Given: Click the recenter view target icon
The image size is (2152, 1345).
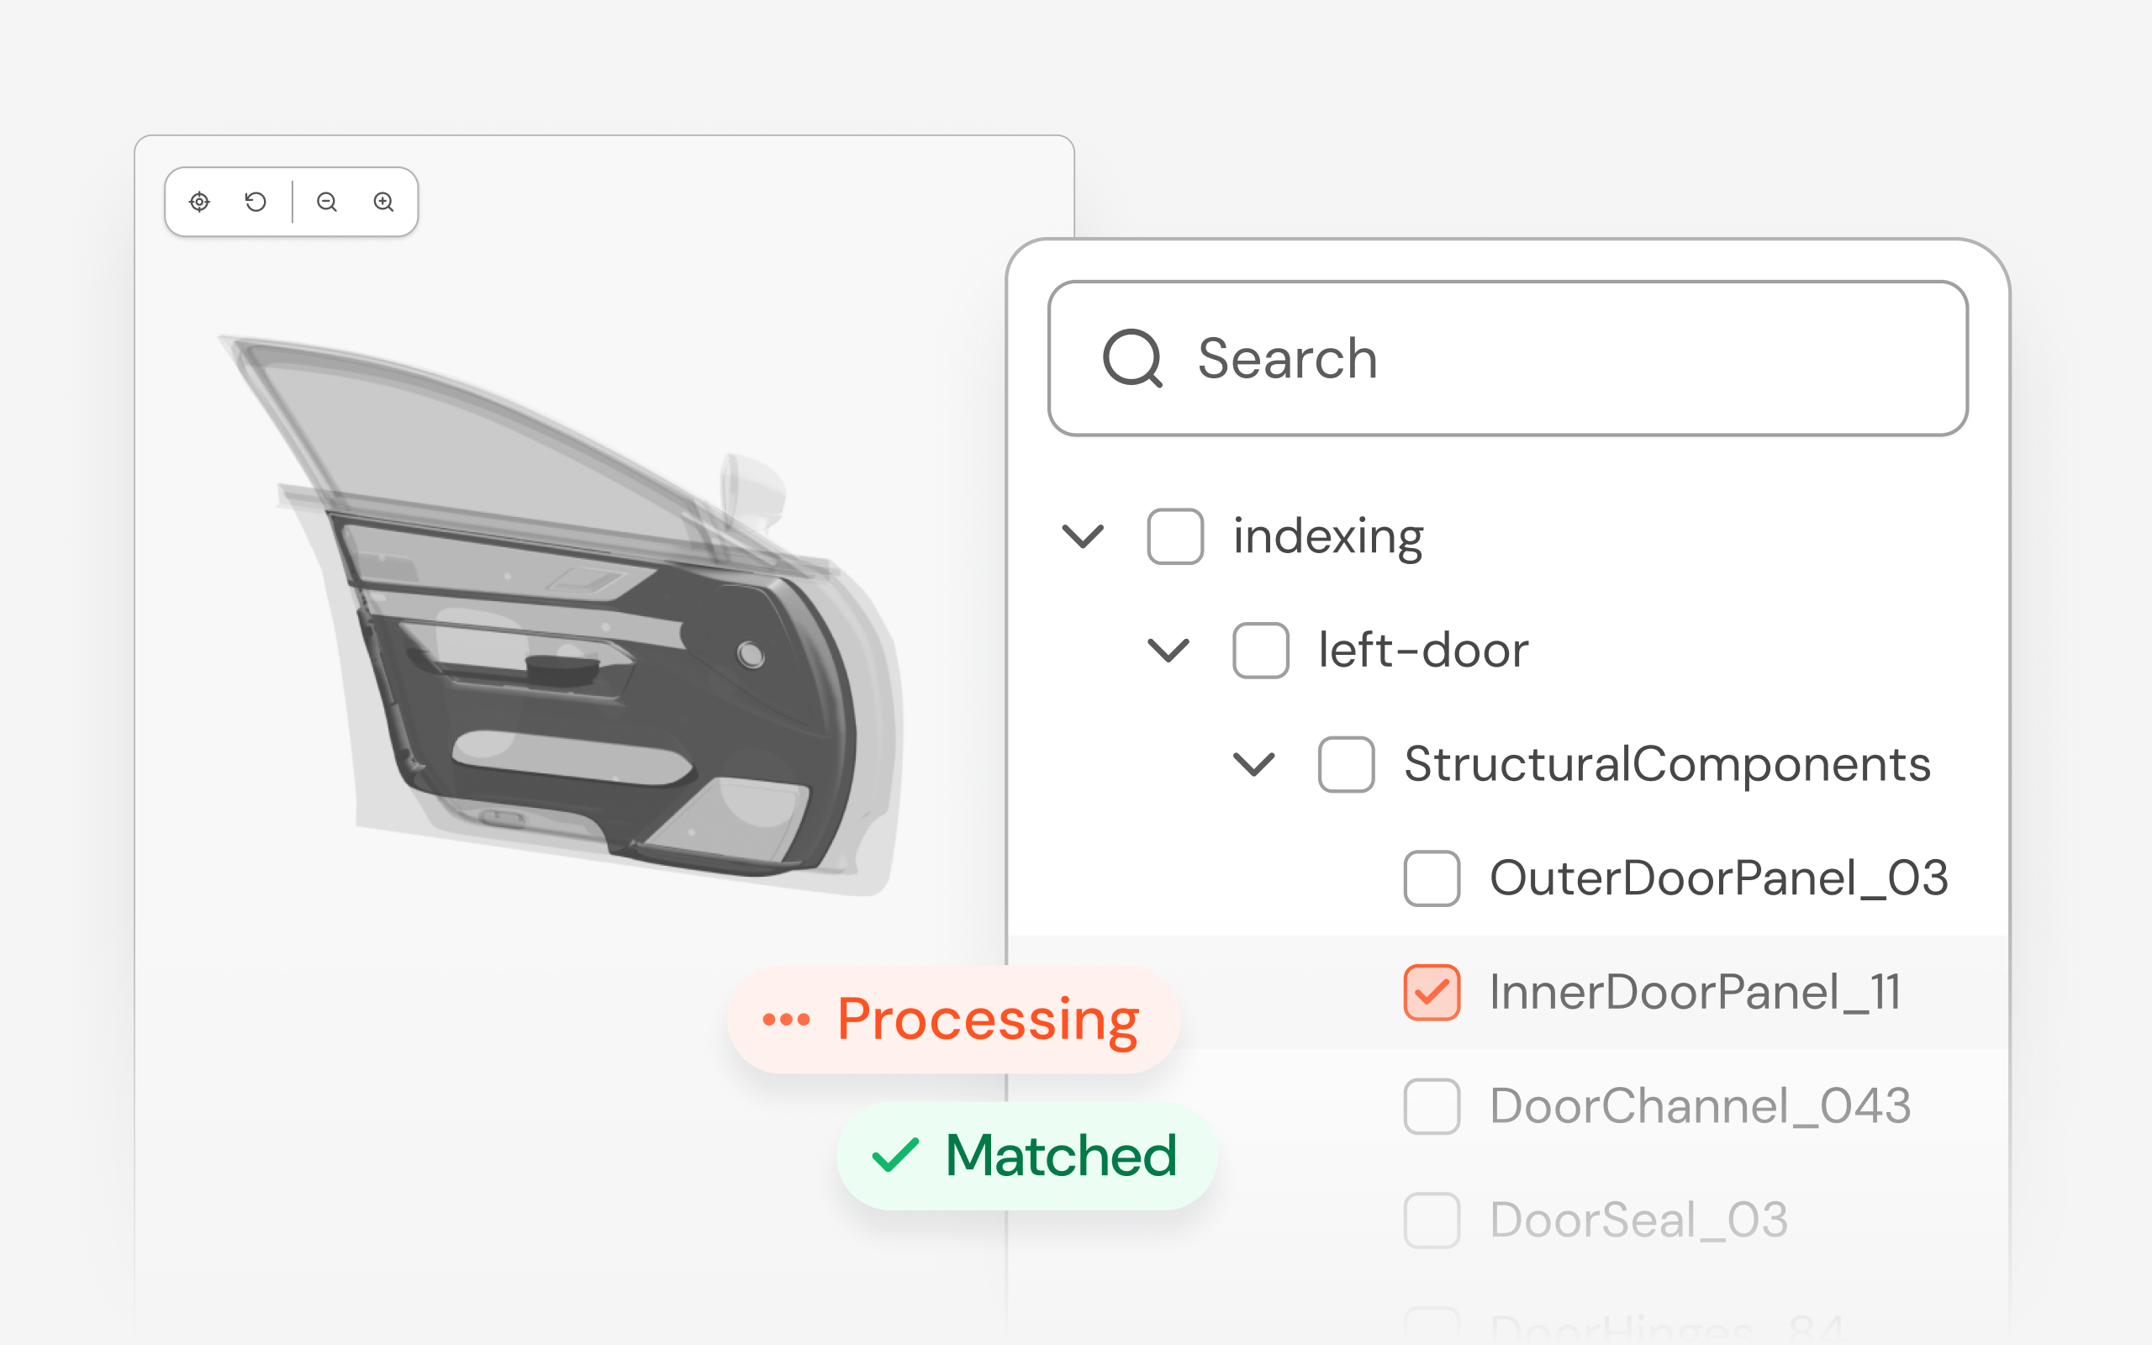Looking at the screenshot, I should [x=199, y=202].
